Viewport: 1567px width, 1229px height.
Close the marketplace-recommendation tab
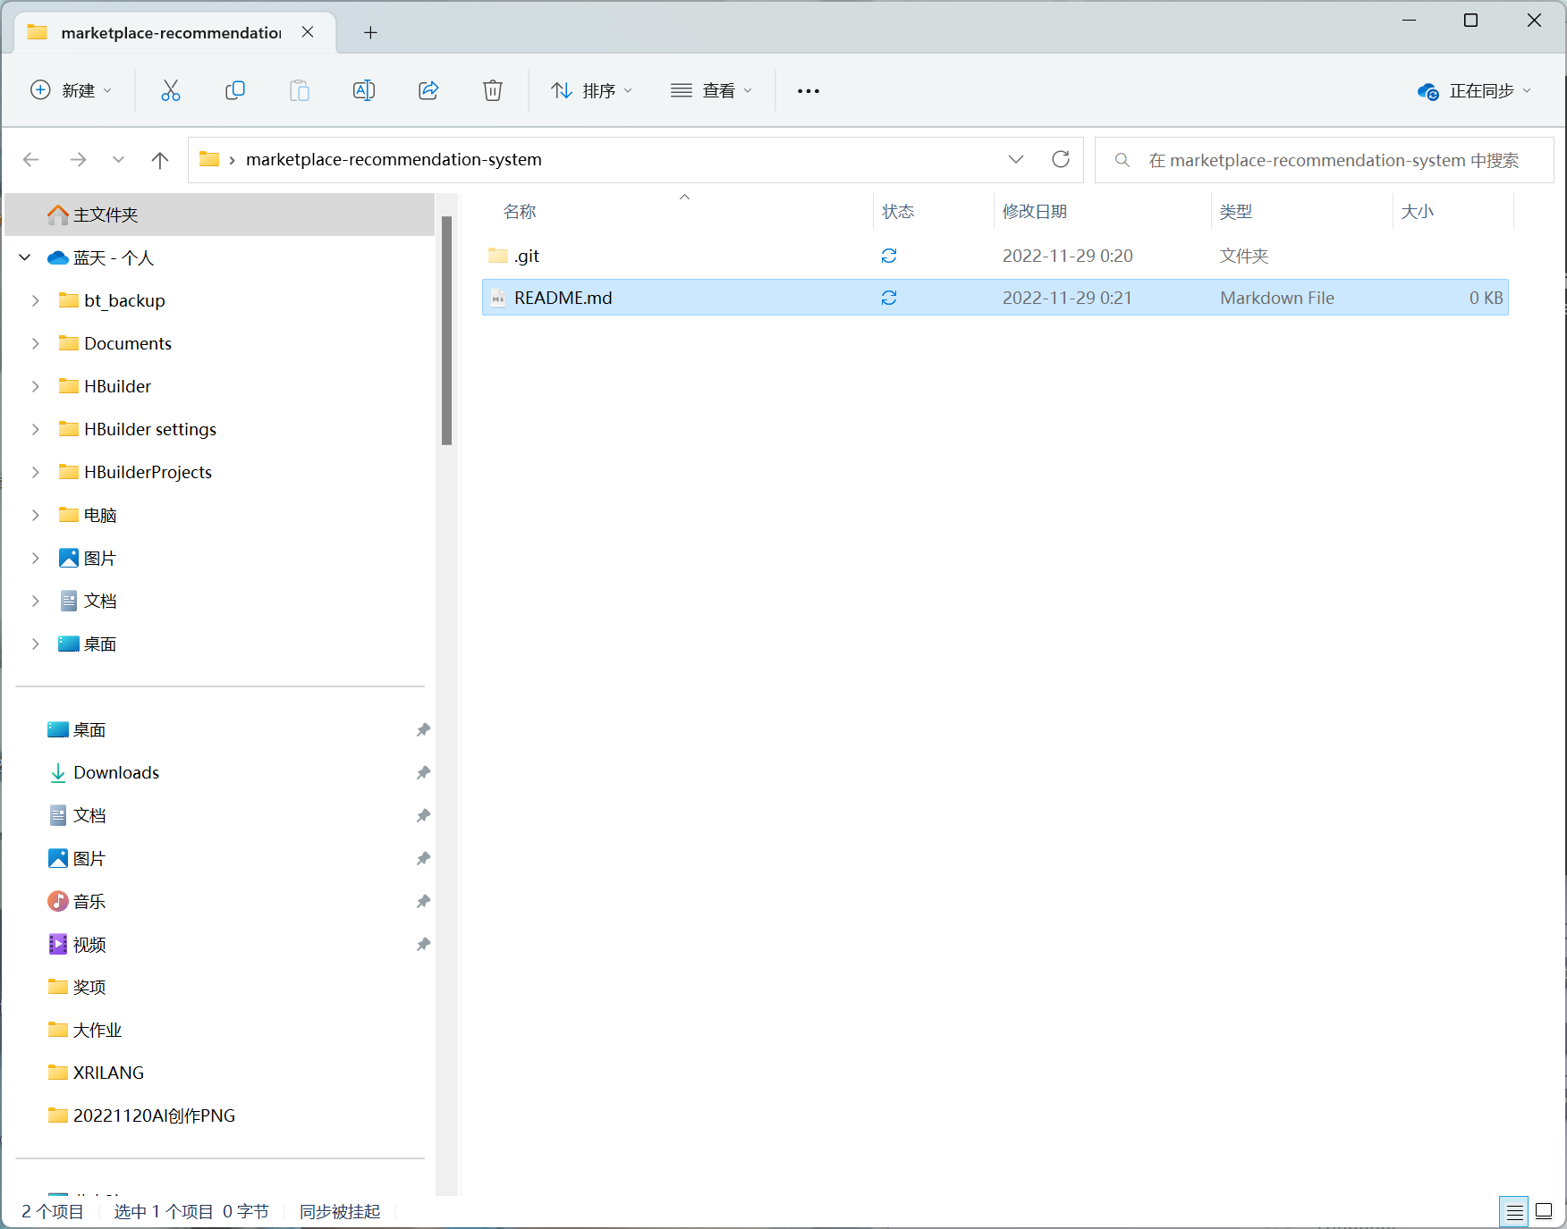308,32
